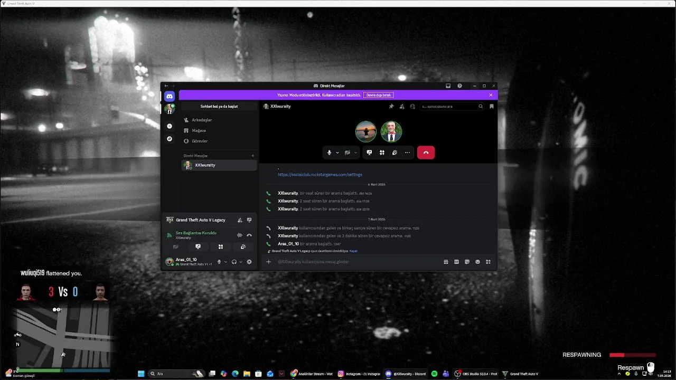Click Sohbet bul ya da başlat
The image size is (676, 380).
point(219,107)
